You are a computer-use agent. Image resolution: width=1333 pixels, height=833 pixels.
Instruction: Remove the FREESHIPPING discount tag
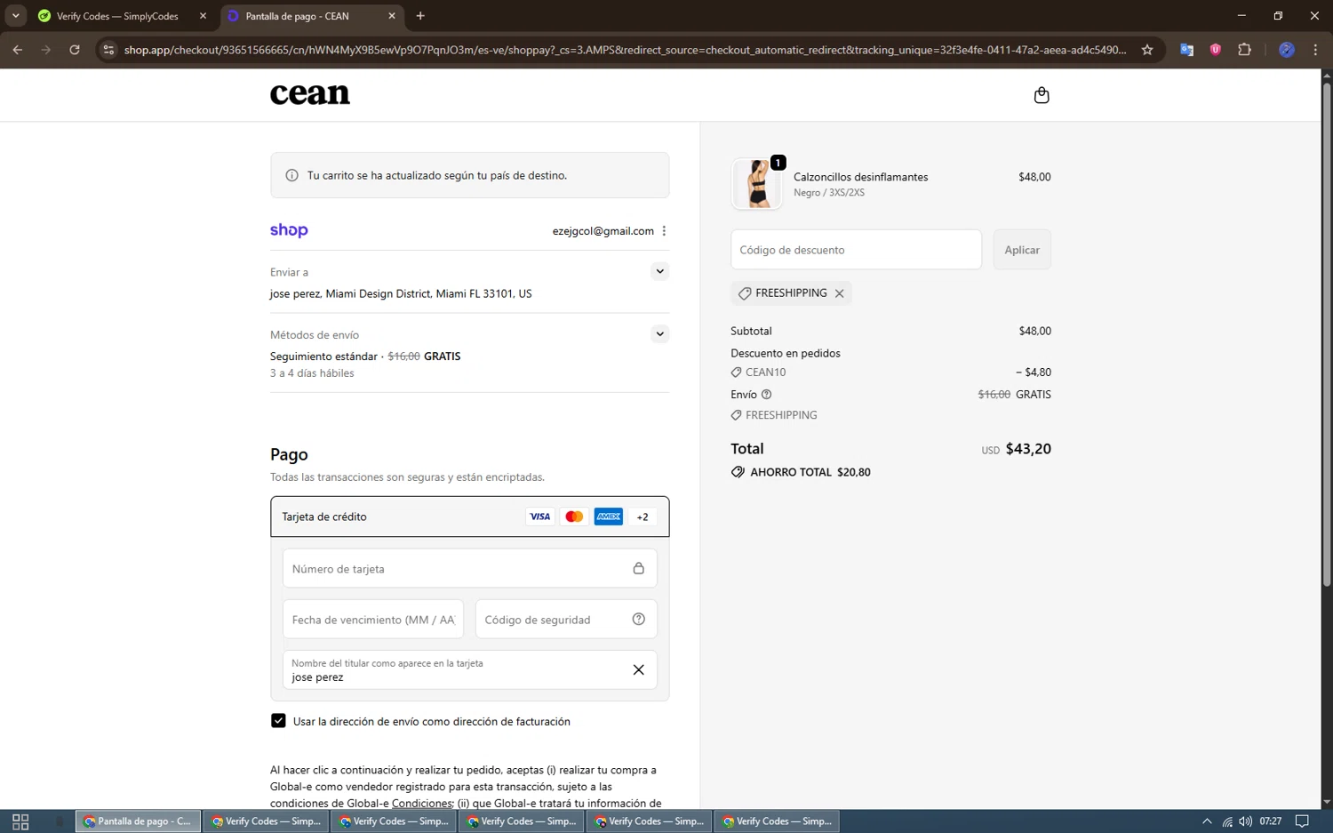pyautogui.click(x=839, y=293)
